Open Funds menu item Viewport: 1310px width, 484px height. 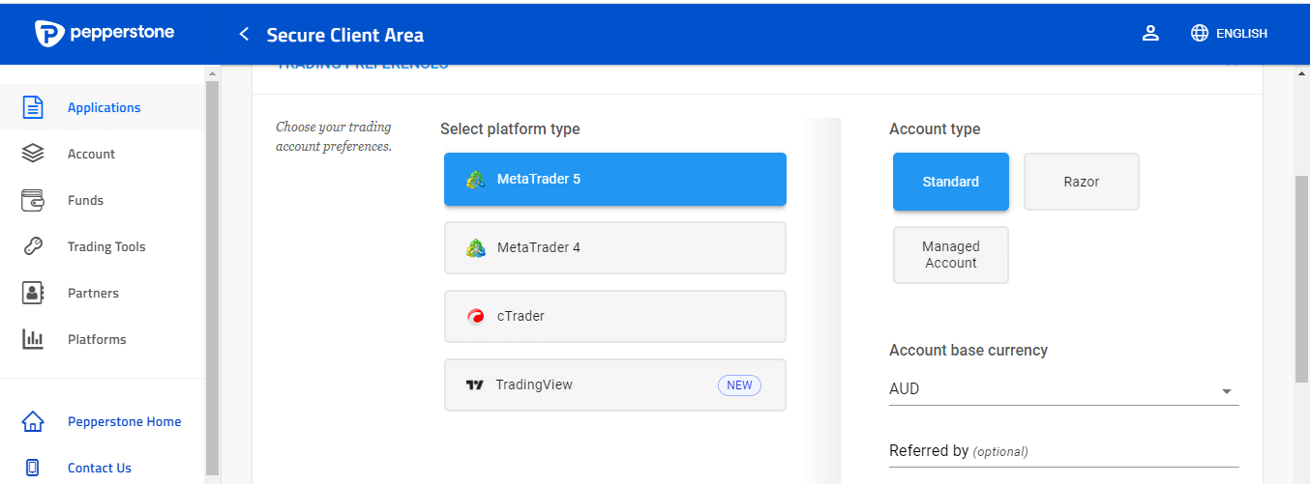coord(103,200)
